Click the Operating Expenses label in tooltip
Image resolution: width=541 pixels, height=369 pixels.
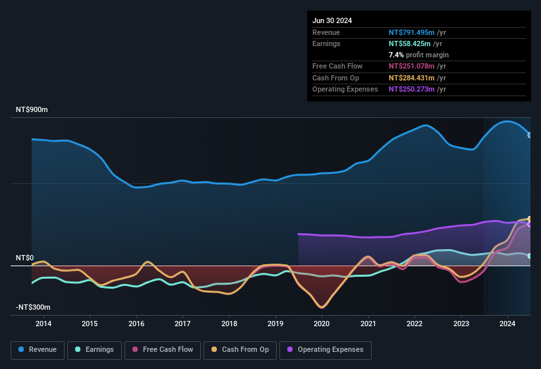[345, 89]
